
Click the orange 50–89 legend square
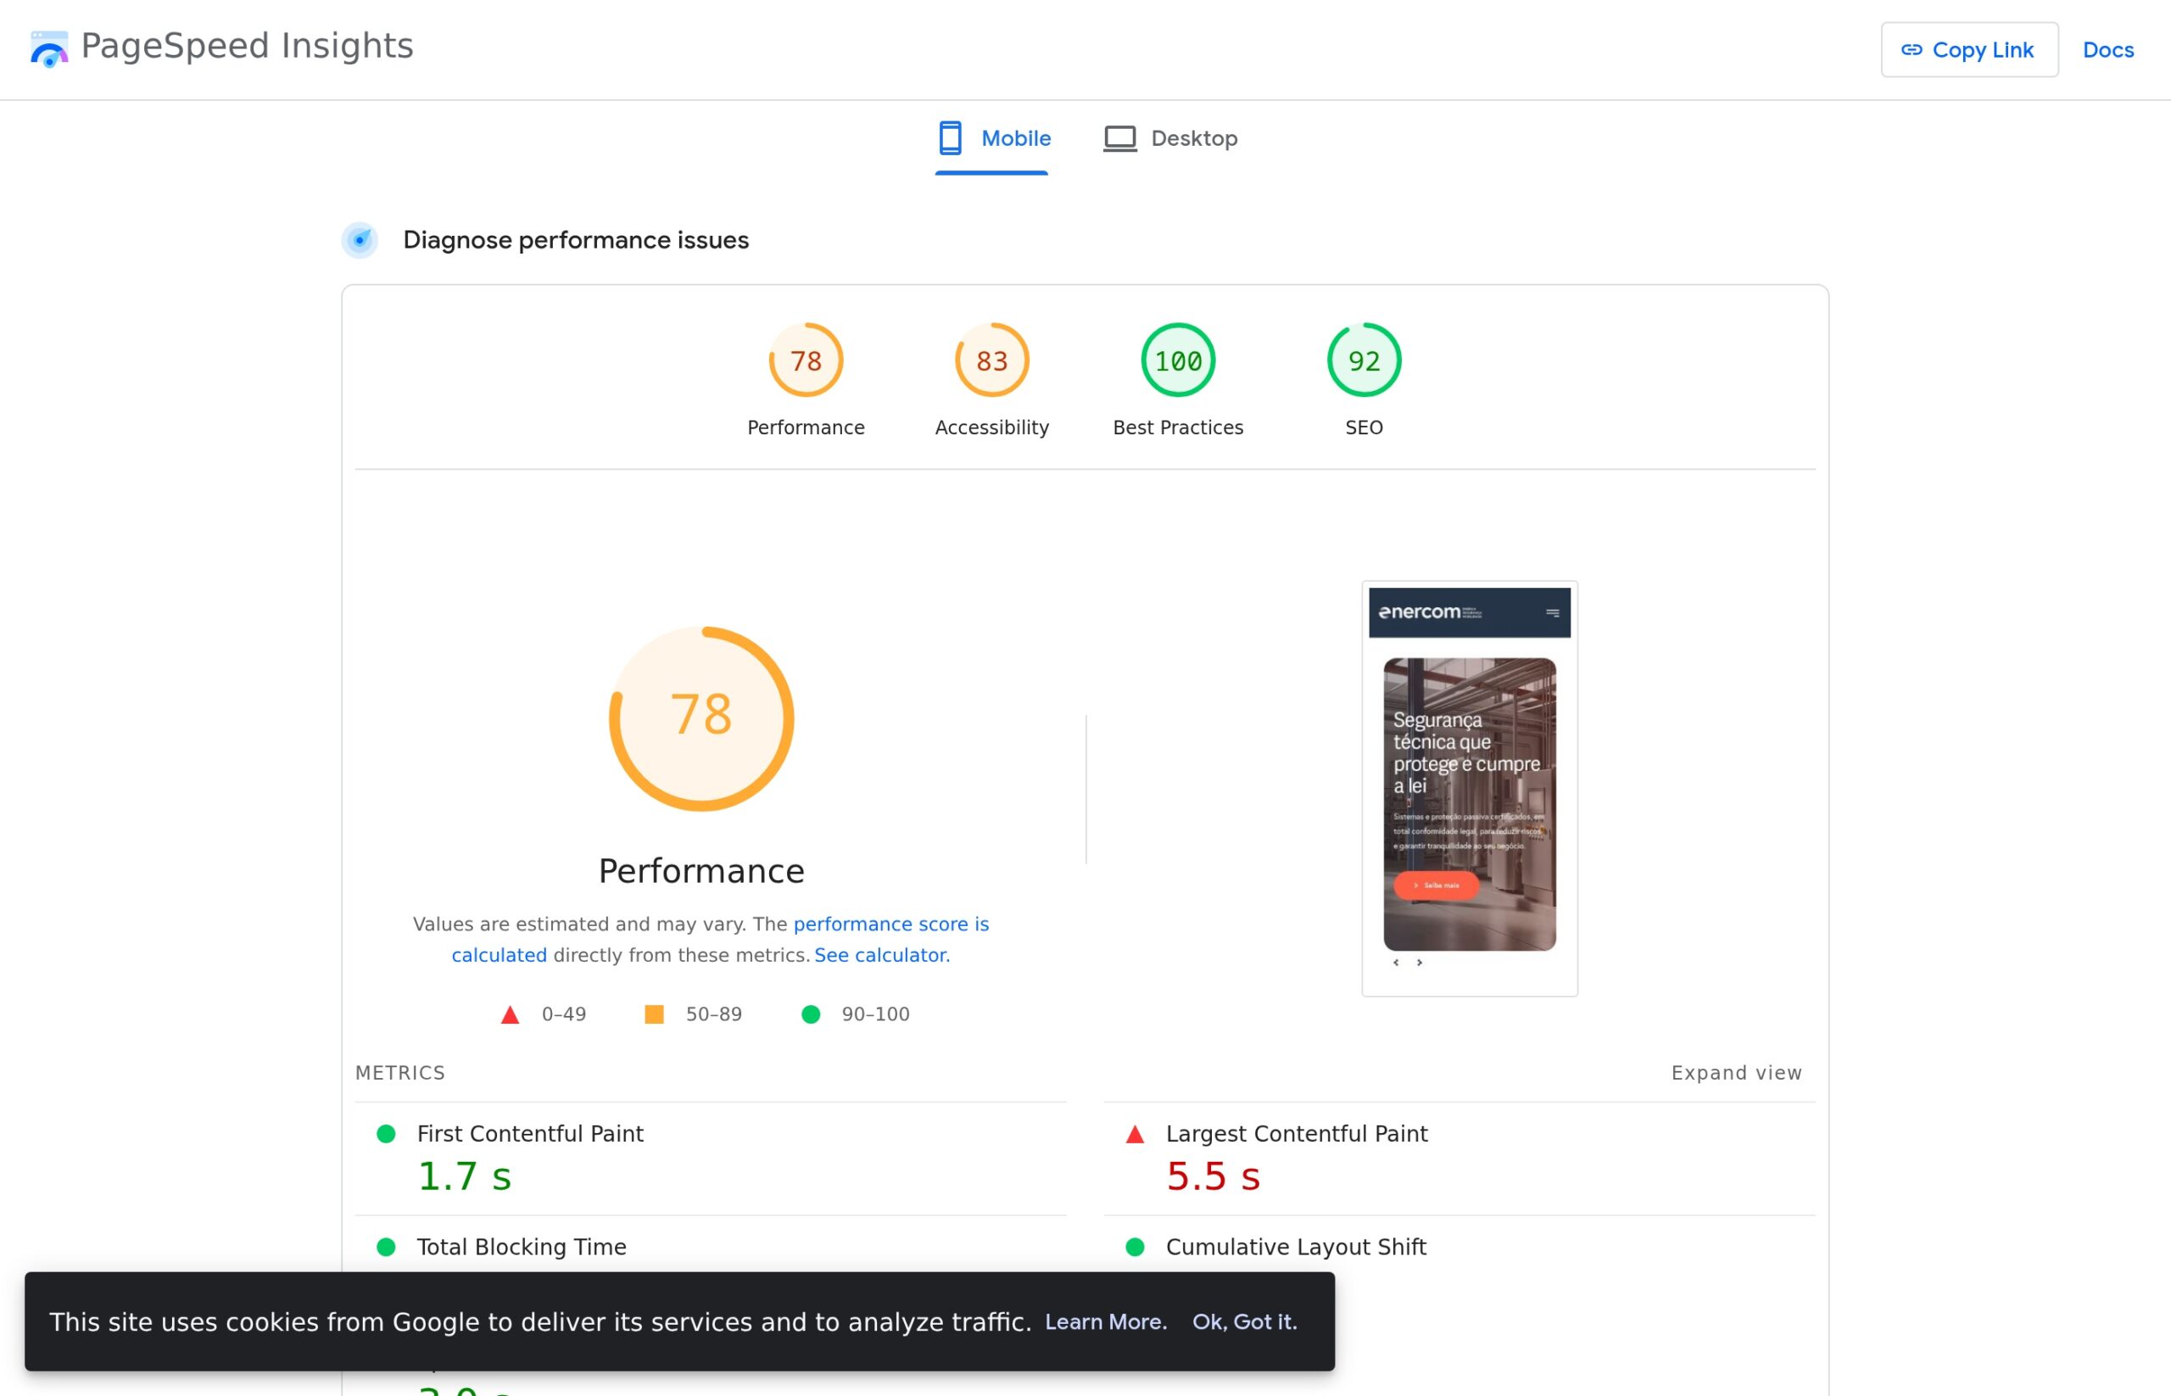pos(656,1013)
